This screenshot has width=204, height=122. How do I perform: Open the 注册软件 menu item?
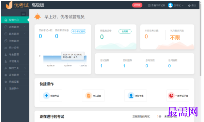coord(15,88)
